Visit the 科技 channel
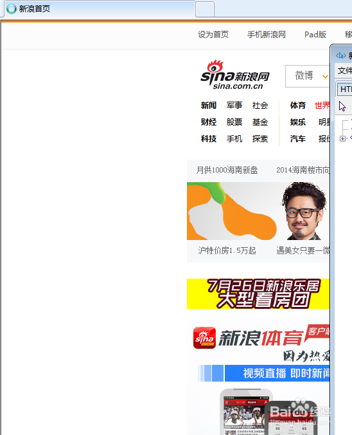This screenshot has height=435, width=352. click(x=209, y=139)
